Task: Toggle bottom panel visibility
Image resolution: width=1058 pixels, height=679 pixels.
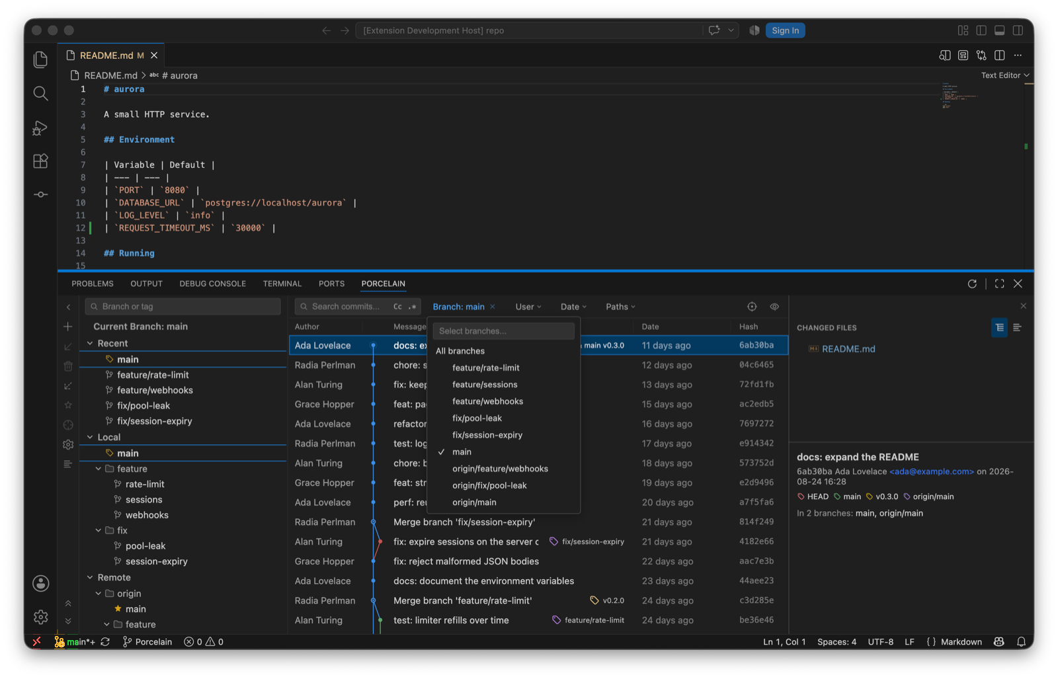Action: pyautogui.click(x=1000, y=30)
